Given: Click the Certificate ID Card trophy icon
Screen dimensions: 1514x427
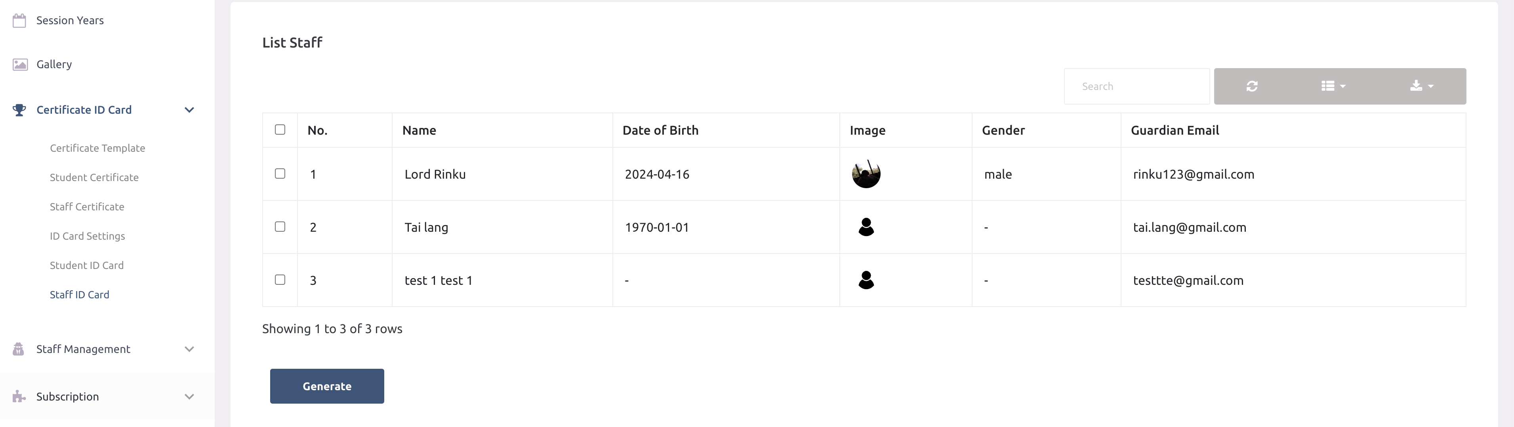Looking at the screenshot, I should pos(19,110).
